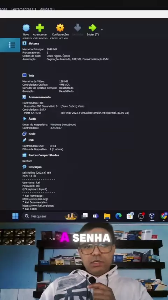Viewport: 168px width, 300px height.
Task: Click the Rede network section icon
Action: (x=24, y=134)
